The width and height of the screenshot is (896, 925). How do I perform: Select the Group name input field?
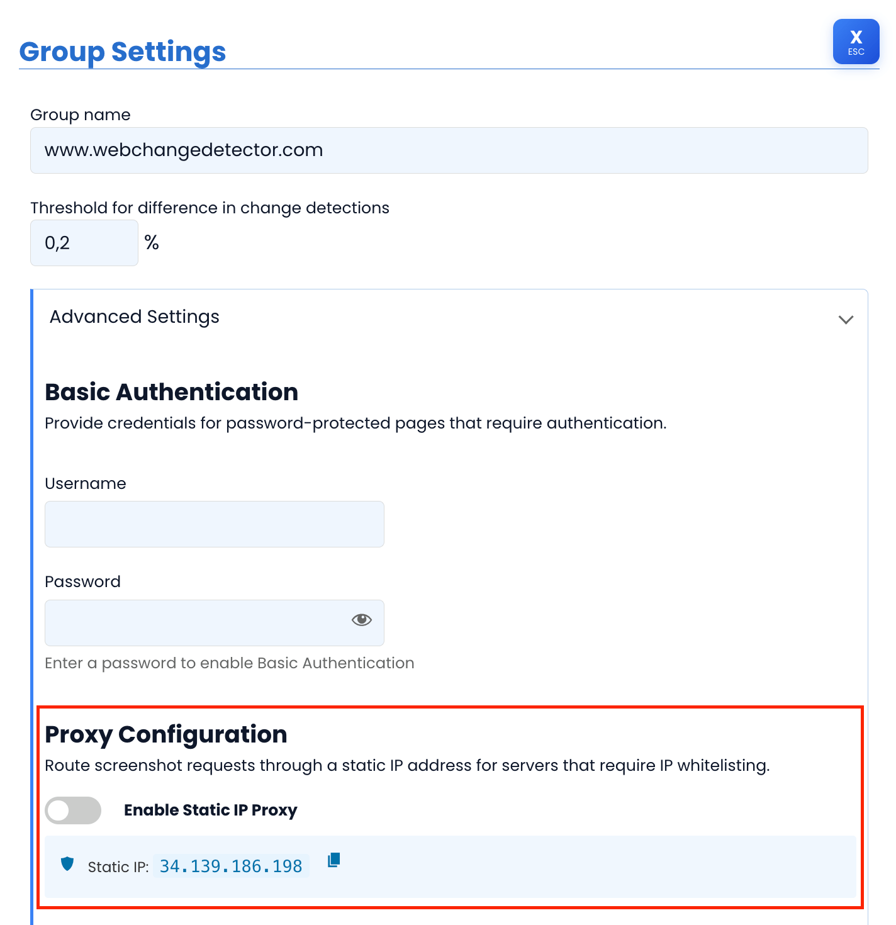coord(449,150)
